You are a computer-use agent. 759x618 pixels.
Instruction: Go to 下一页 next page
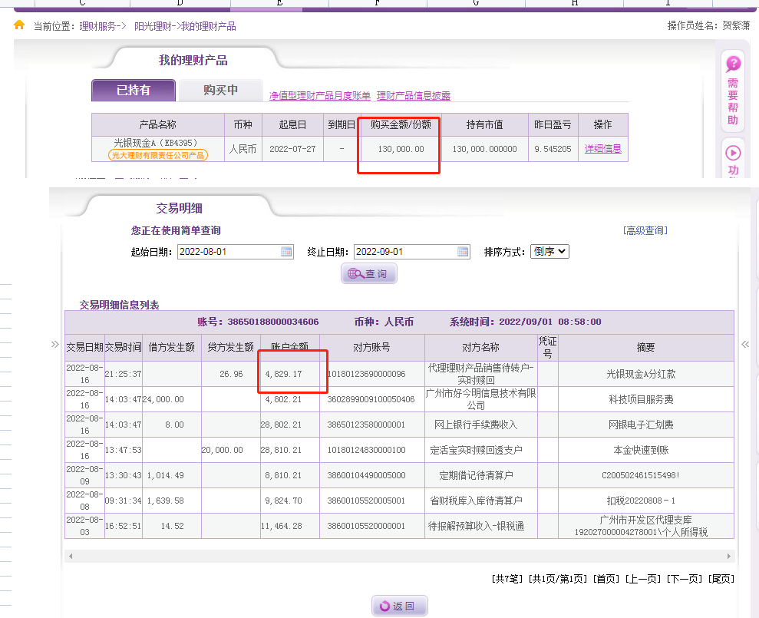[x=684, y=579]
